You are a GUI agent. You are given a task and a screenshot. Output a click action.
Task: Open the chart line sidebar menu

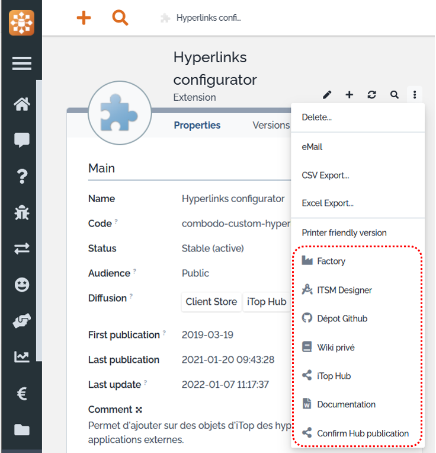tap(22, 357)
